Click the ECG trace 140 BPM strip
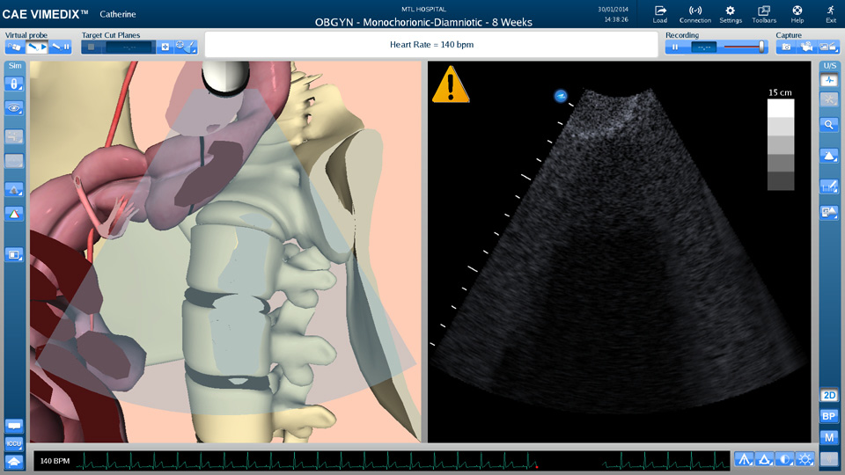The width and height of the screenshot is (845, 475). tap(382, 461)
